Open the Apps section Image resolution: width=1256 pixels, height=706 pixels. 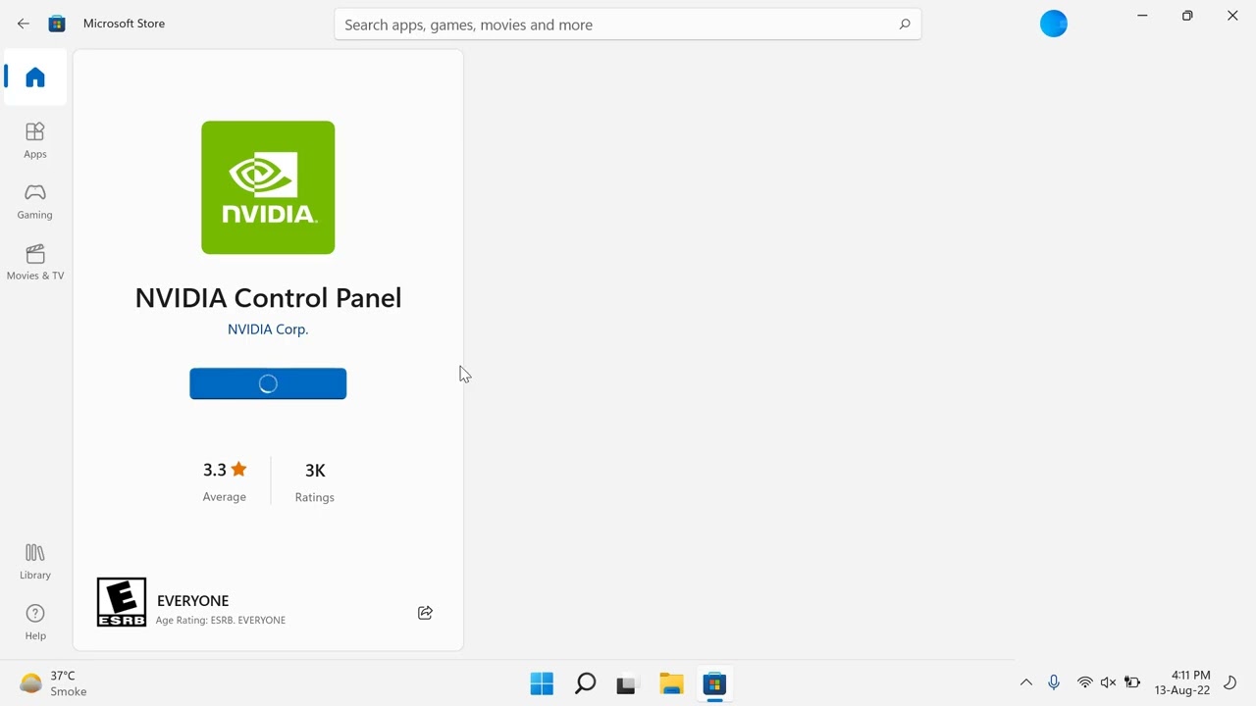35,140
